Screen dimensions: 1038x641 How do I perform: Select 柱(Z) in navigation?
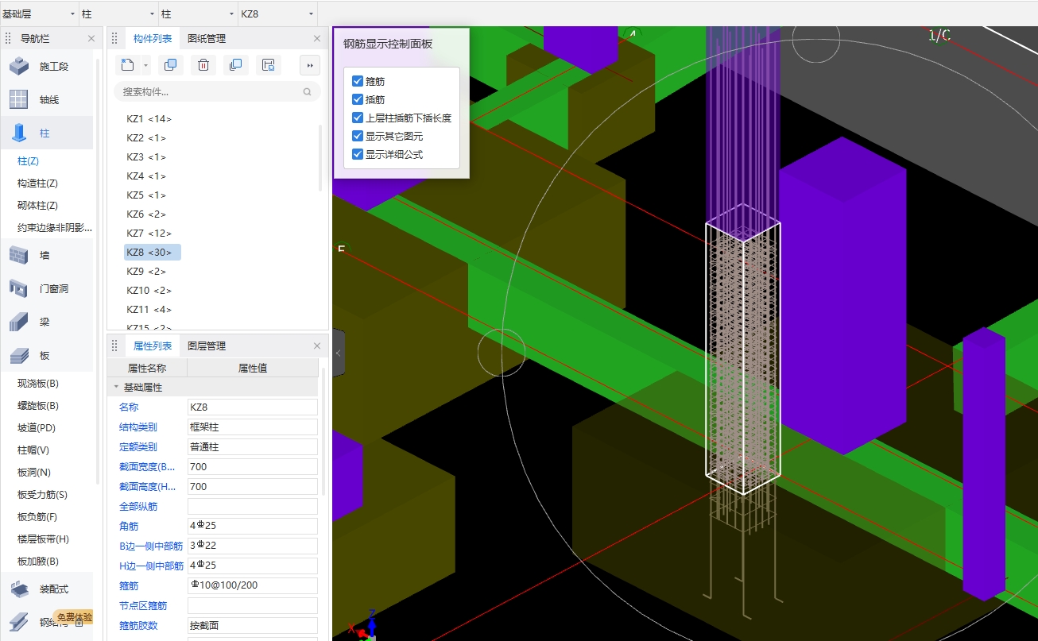point(29,161)
